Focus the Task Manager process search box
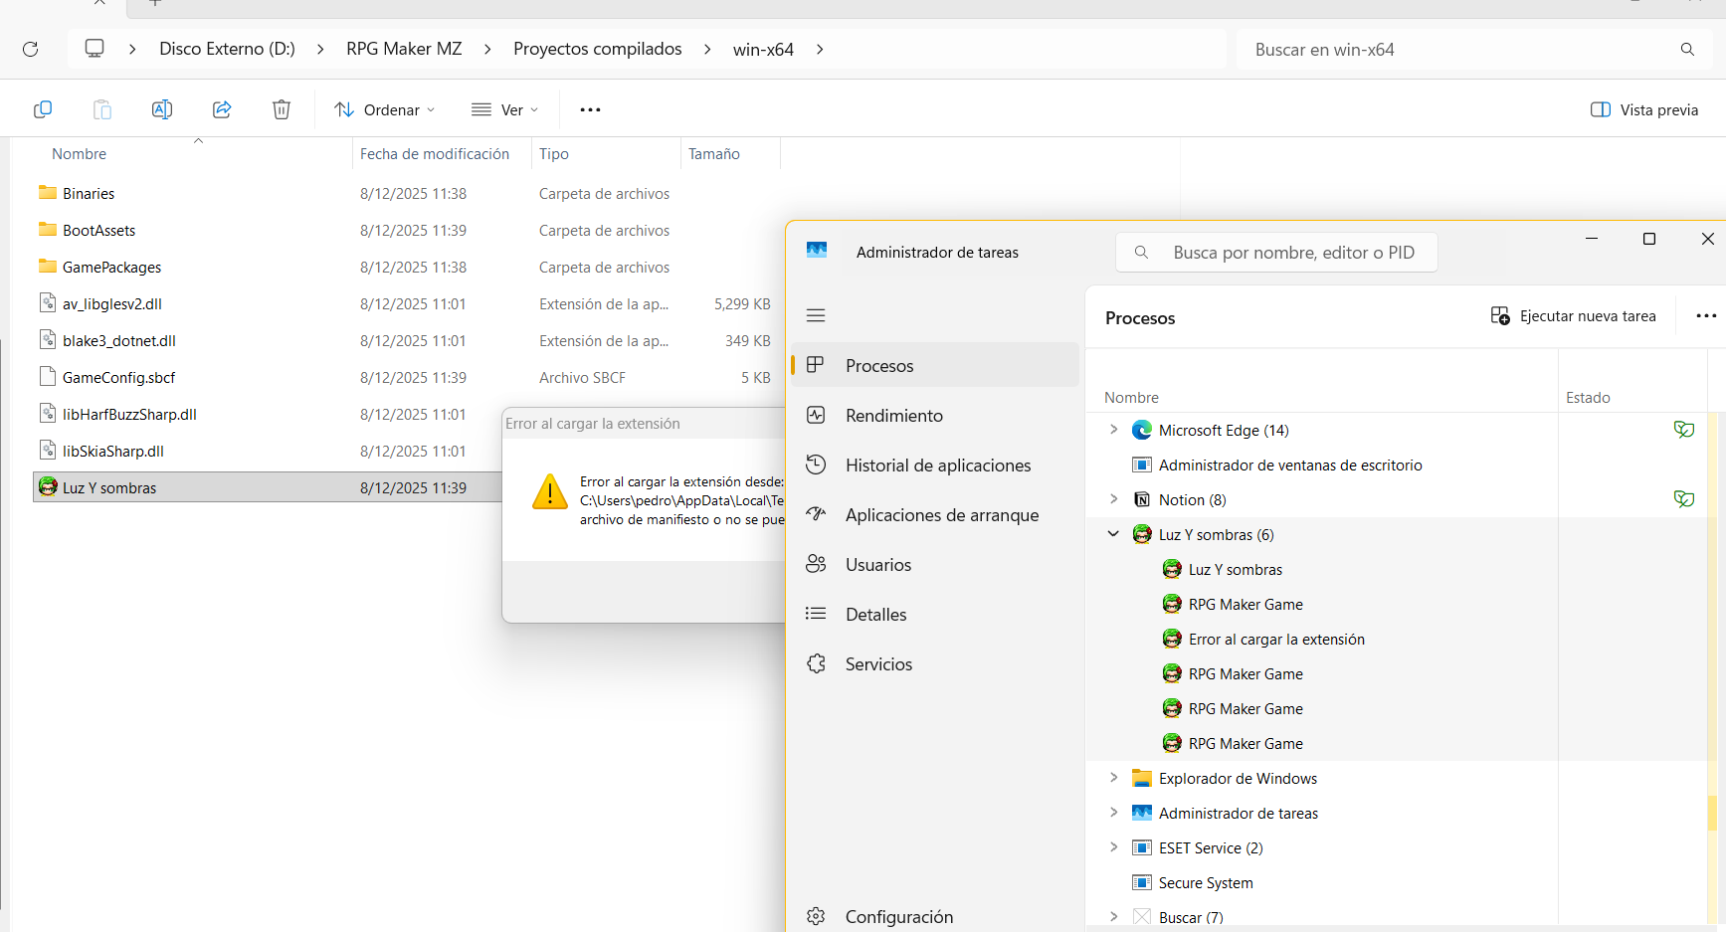This screenshot has width=1726, height=932. (x=1276, y=253)
